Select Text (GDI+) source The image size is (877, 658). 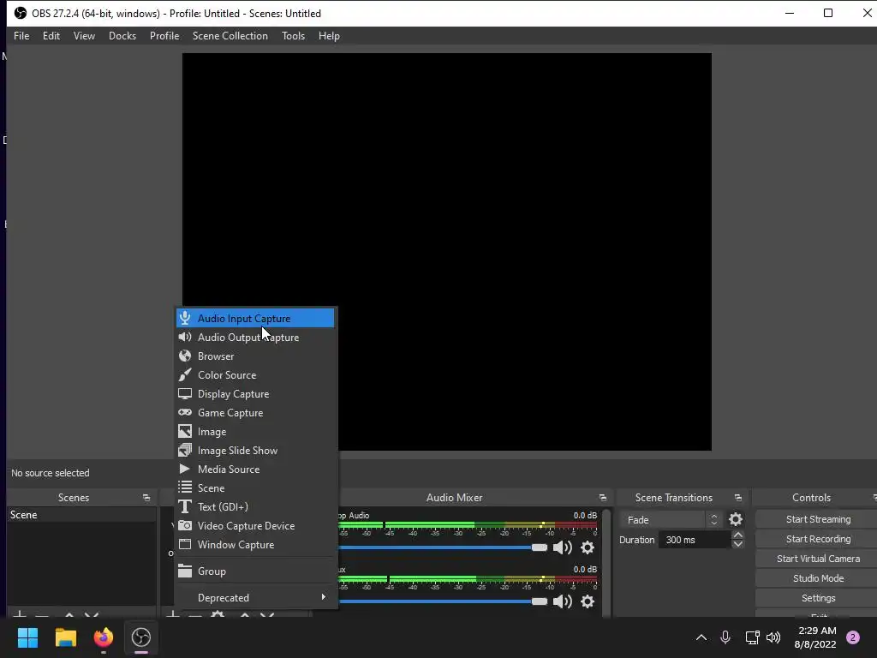[255, 507]
